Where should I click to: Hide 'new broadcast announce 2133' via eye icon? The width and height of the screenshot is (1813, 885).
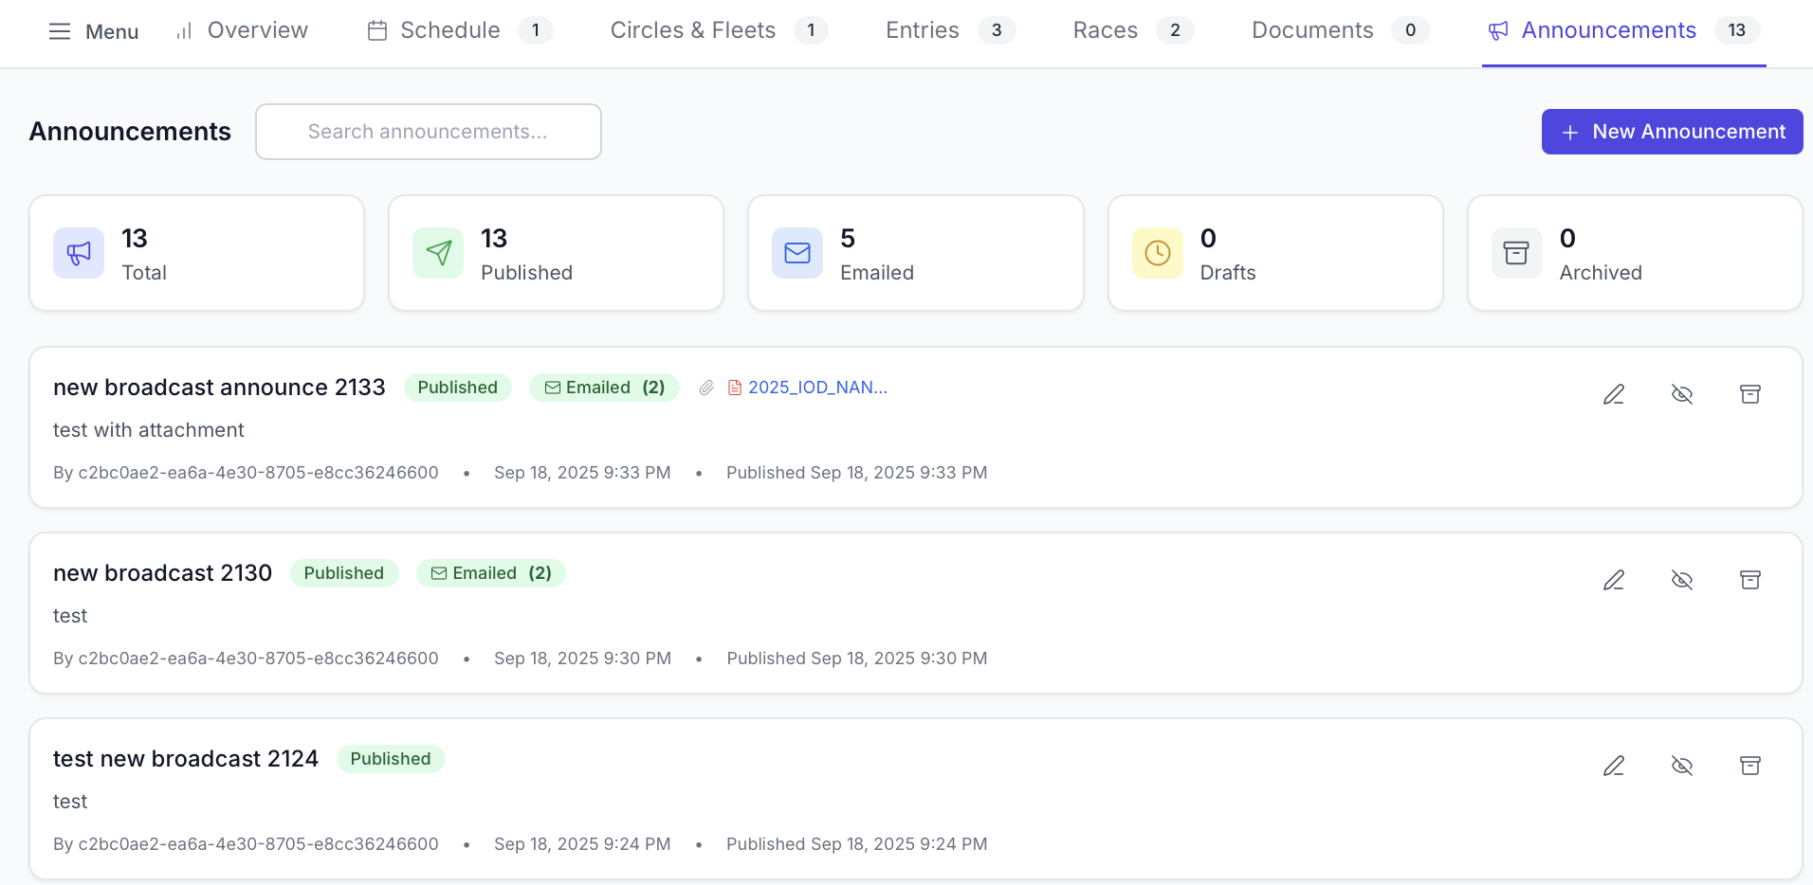[x=1682, y=394]
